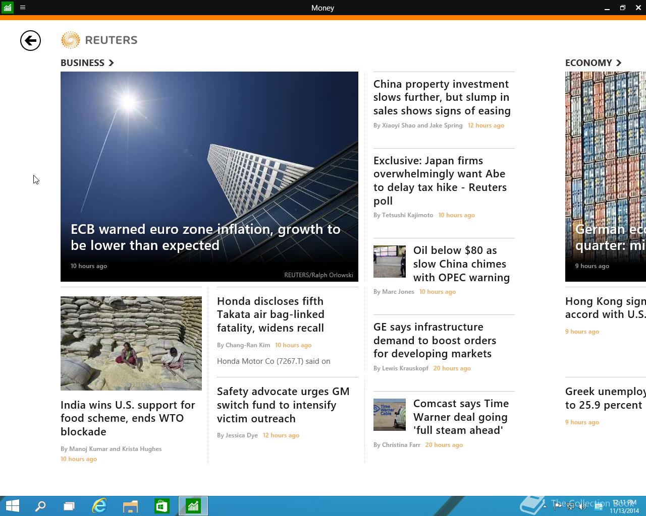
Task: Open Hong Kong signs accord article
Action: (x=606, y=307)
